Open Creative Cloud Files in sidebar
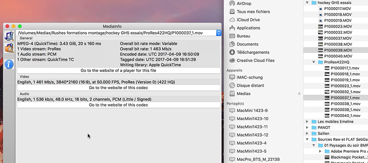 (x=256, y=60)
